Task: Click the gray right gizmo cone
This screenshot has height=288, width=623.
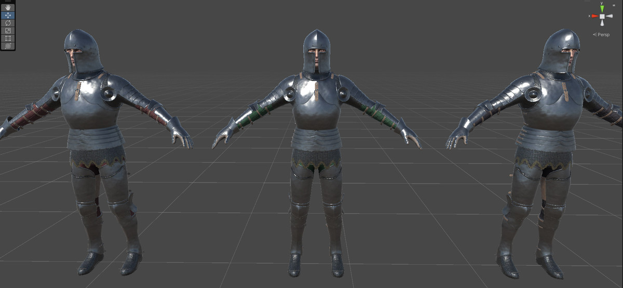Action: [x=610, y=16]
